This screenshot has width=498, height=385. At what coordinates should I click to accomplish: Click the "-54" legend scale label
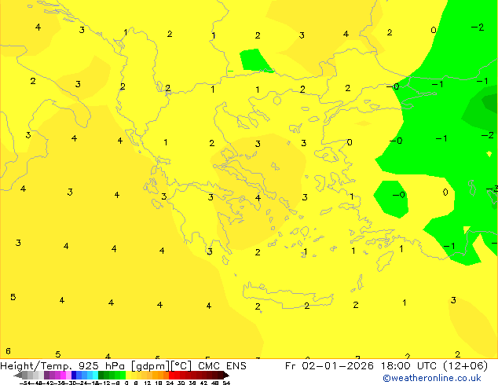coord(25,383)
